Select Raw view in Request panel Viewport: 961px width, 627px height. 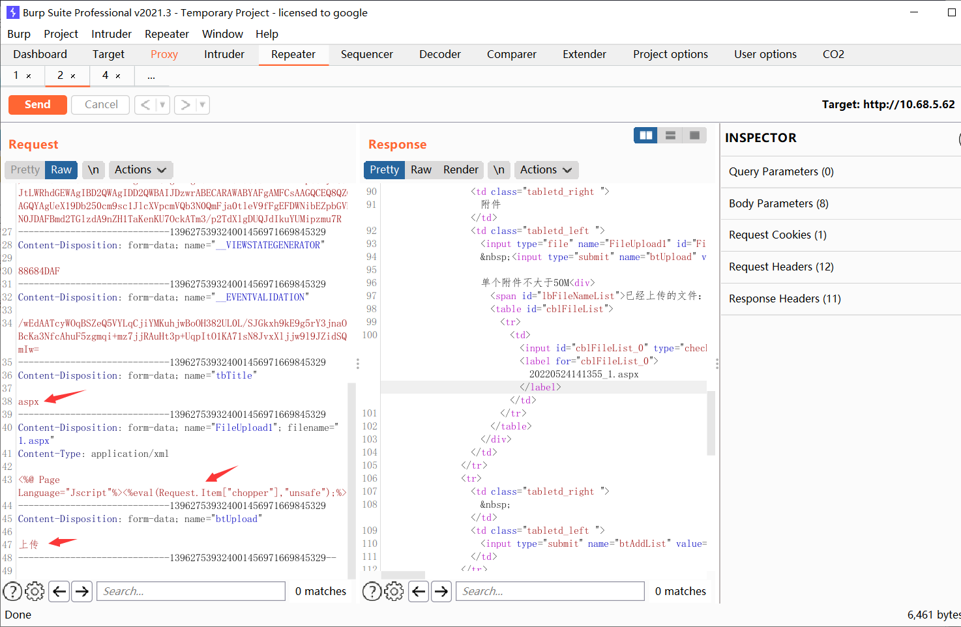61,169
